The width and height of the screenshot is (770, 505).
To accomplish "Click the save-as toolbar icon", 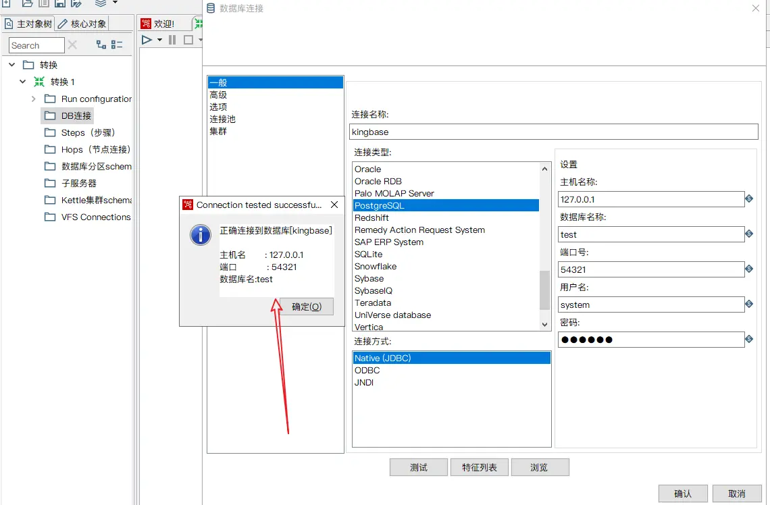I will tap(76, 3).
